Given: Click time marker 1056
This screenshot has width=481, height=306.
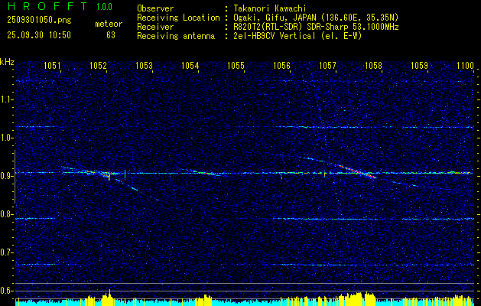Looking at the screenshot, I should 281,65.
